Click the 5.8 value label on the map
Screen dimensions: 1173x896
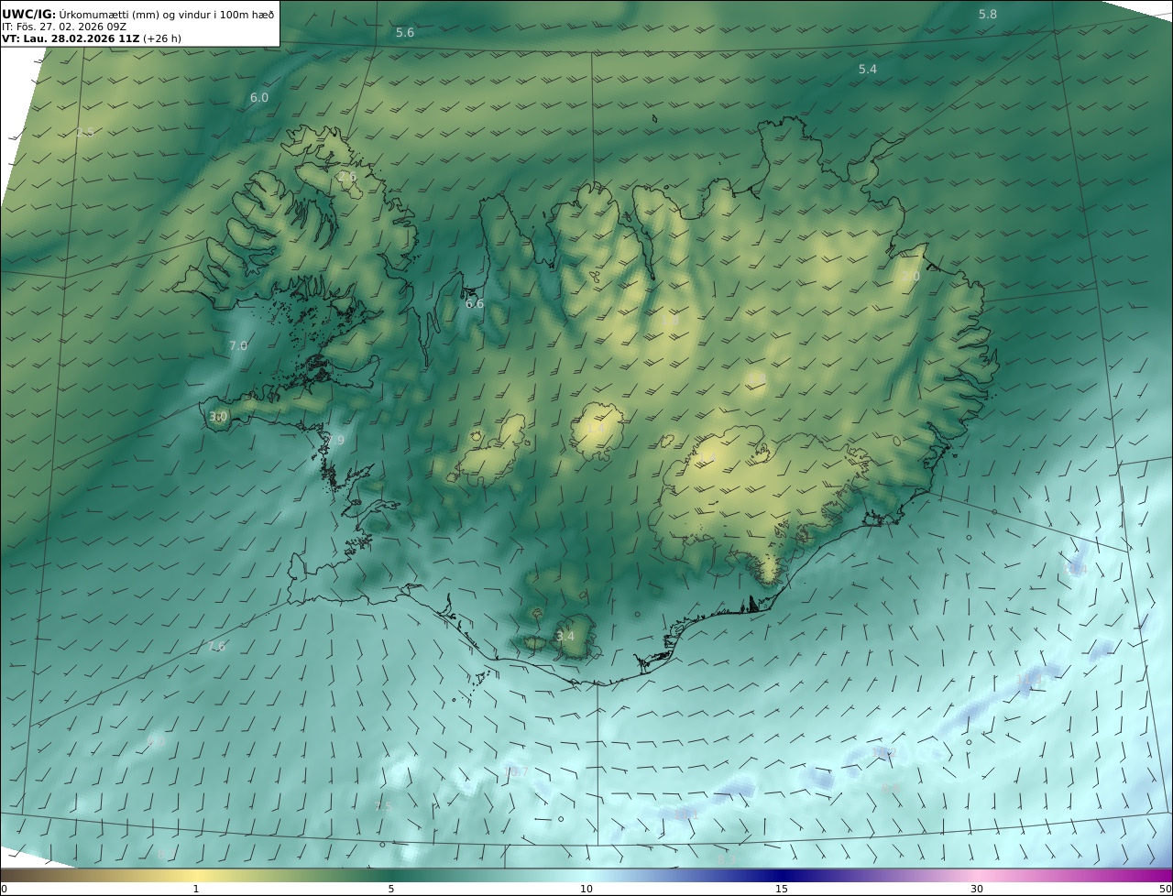[988, 14]
